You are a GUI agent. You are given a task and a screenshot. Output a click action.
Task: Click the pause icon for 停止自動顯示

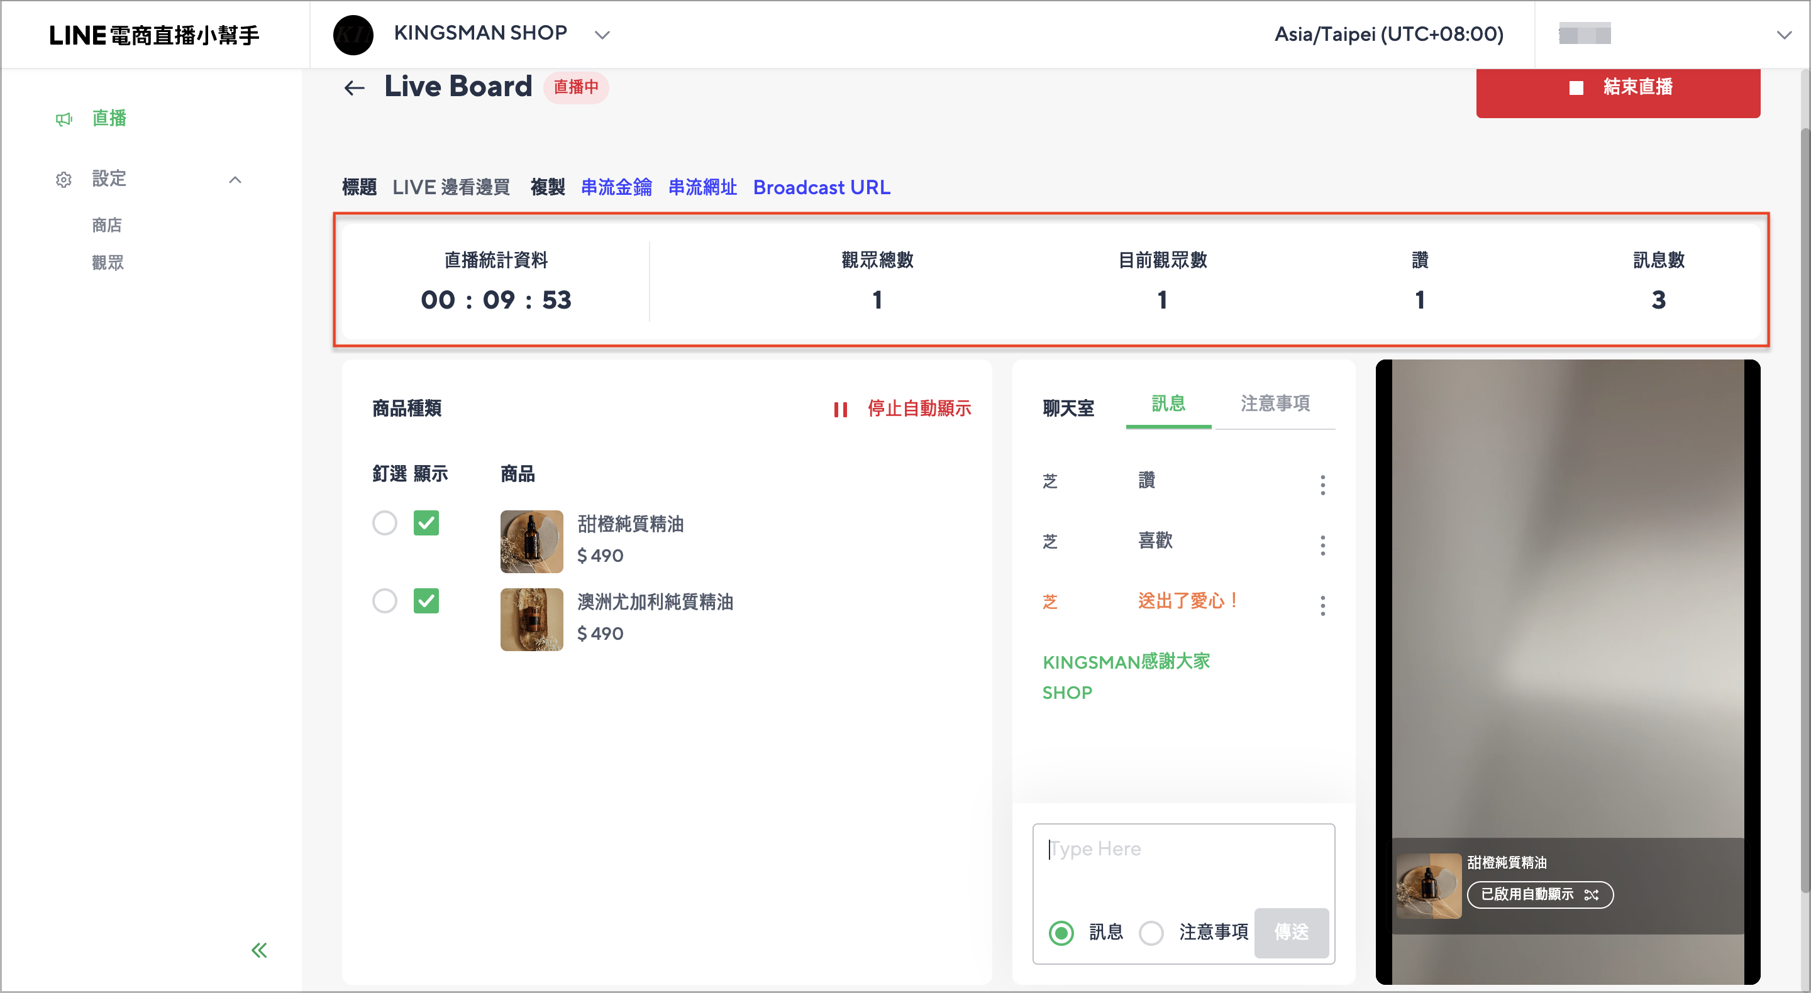pyautogui.click(x=840, y=410)
